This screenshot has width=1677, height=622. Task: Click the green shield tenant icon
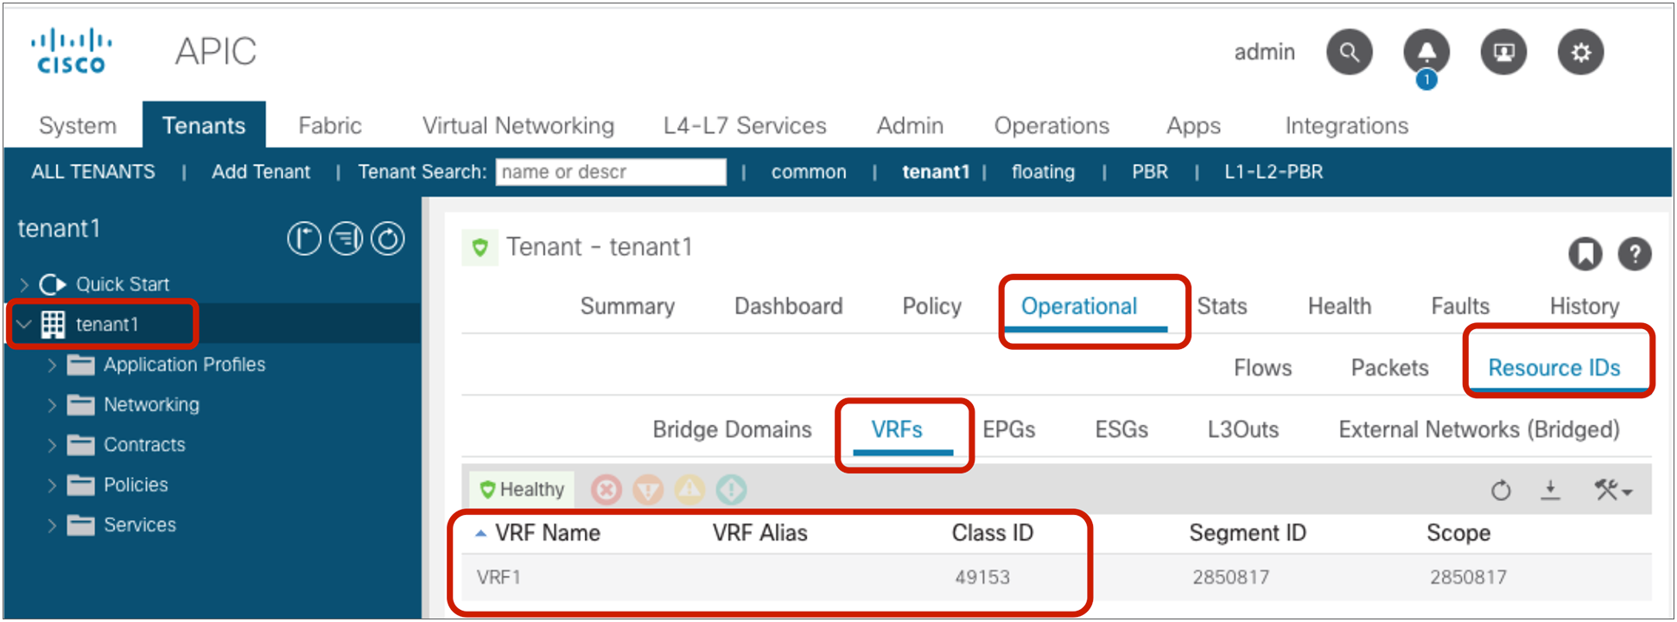pos(480,248)
